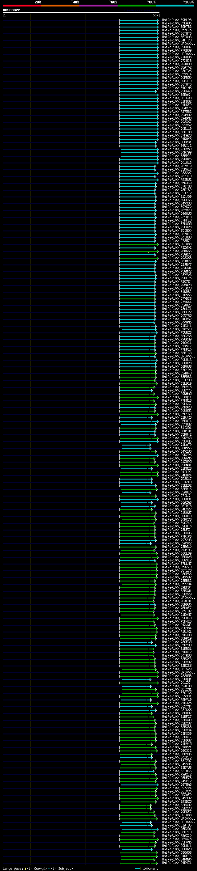Click the query end position 567
197x871 pixels.
coord(155,15)
